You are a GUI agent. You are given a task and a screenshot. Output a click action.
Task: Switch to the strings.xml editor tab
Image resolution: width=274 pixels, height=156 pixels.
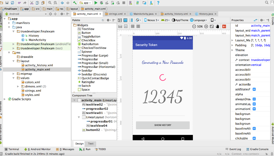pos(116,14)
